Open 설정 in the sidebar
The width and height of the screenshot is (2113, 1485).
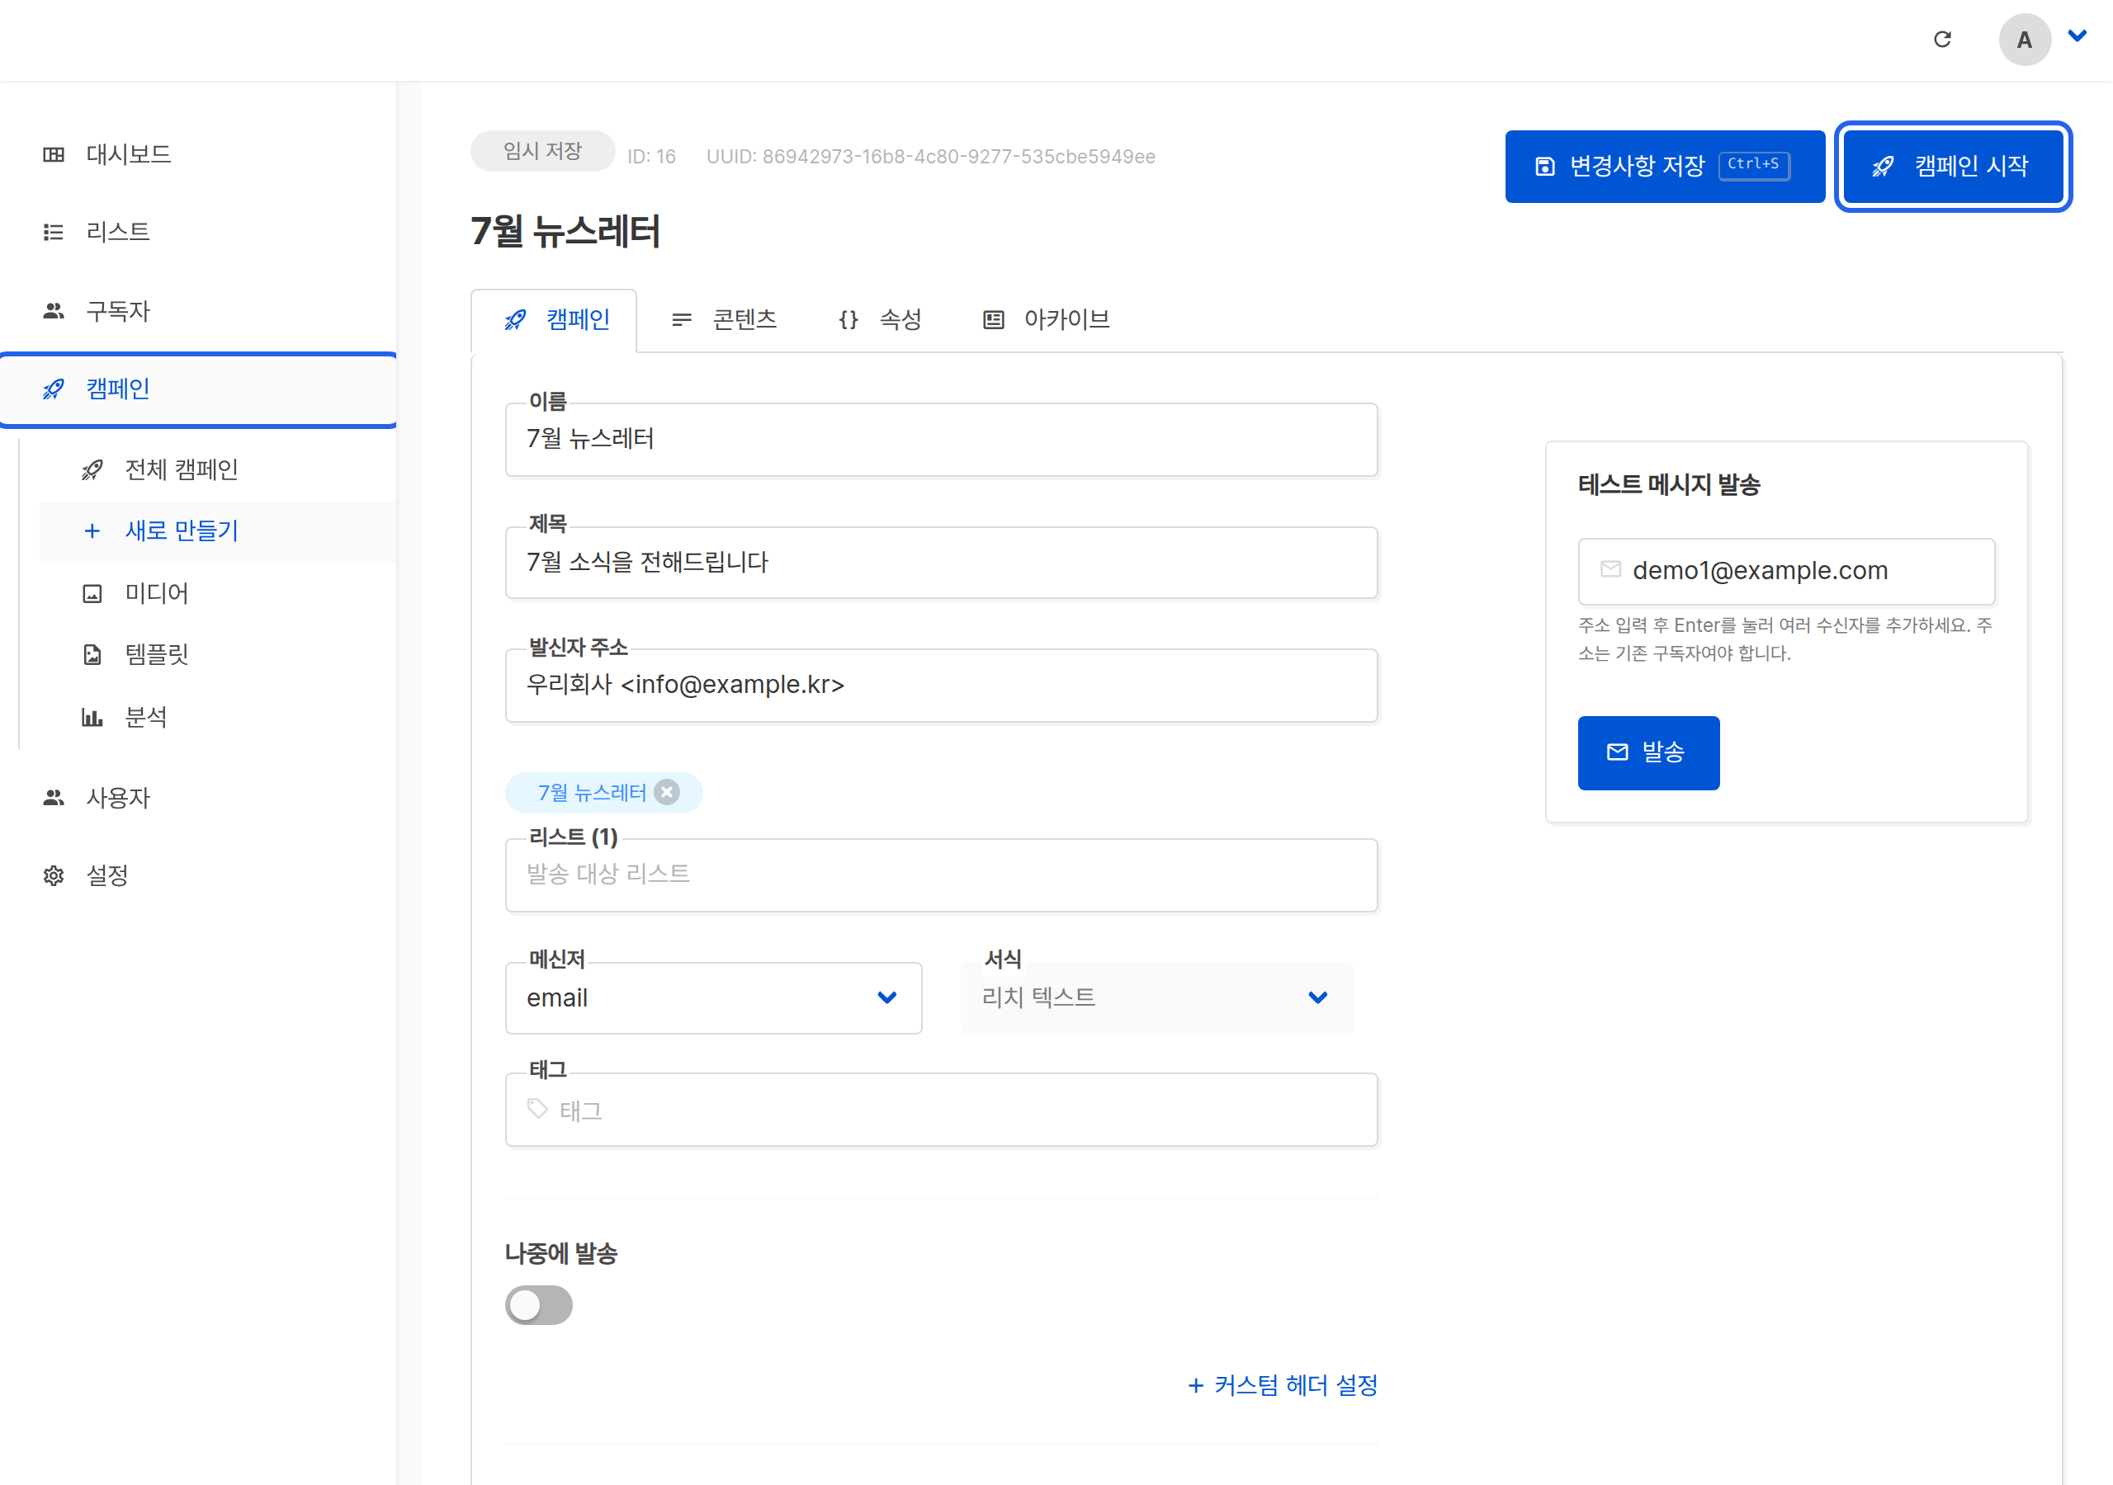pos(199,876)
